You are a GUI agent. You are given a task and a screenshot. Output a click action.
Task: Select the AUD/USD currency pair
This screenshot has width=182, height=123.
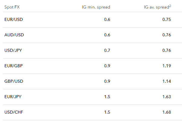click(x=14, y=35)
